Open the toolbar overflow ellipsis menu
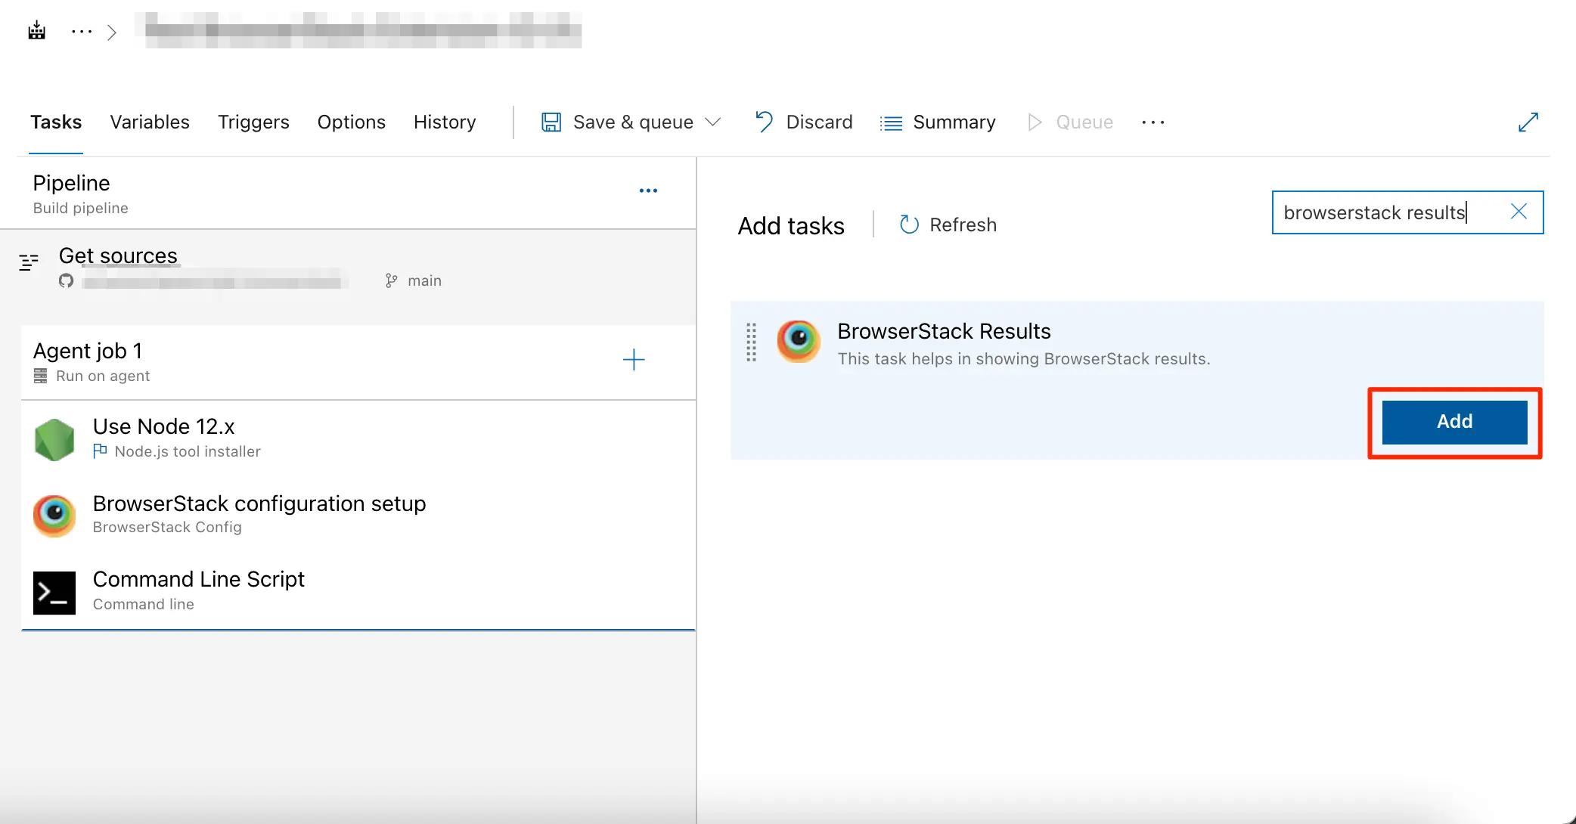Viewport: 1576px width, 824px height. pyautogui.click(x=1153, y=122)
